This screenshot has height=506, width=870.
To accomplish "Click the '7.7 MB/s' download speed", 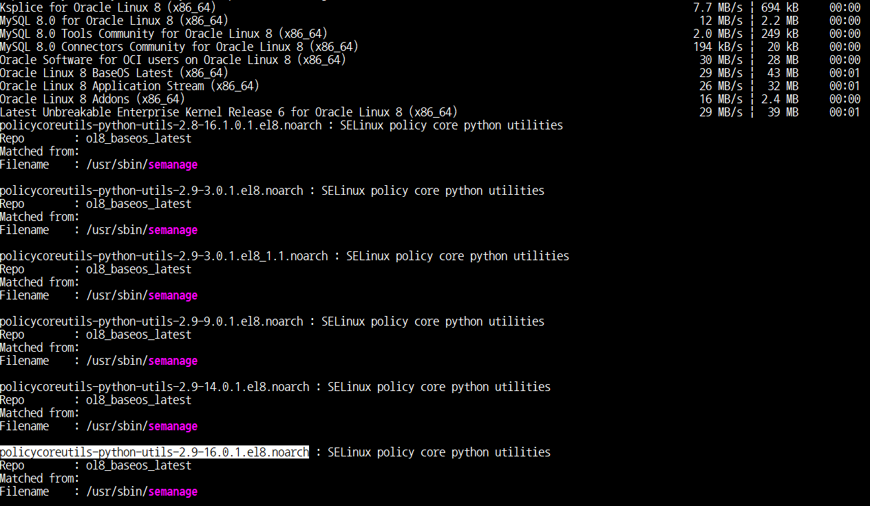I will [718, 8].
